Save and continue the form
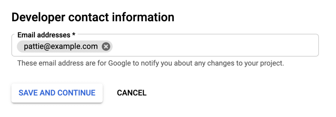 [57, 93]
